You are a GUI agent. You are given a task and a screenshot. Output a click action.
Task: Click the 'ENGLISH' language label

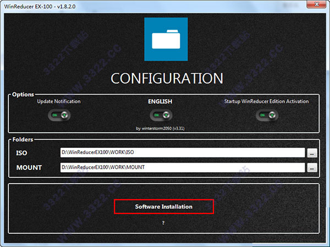(x=160, y=101)
